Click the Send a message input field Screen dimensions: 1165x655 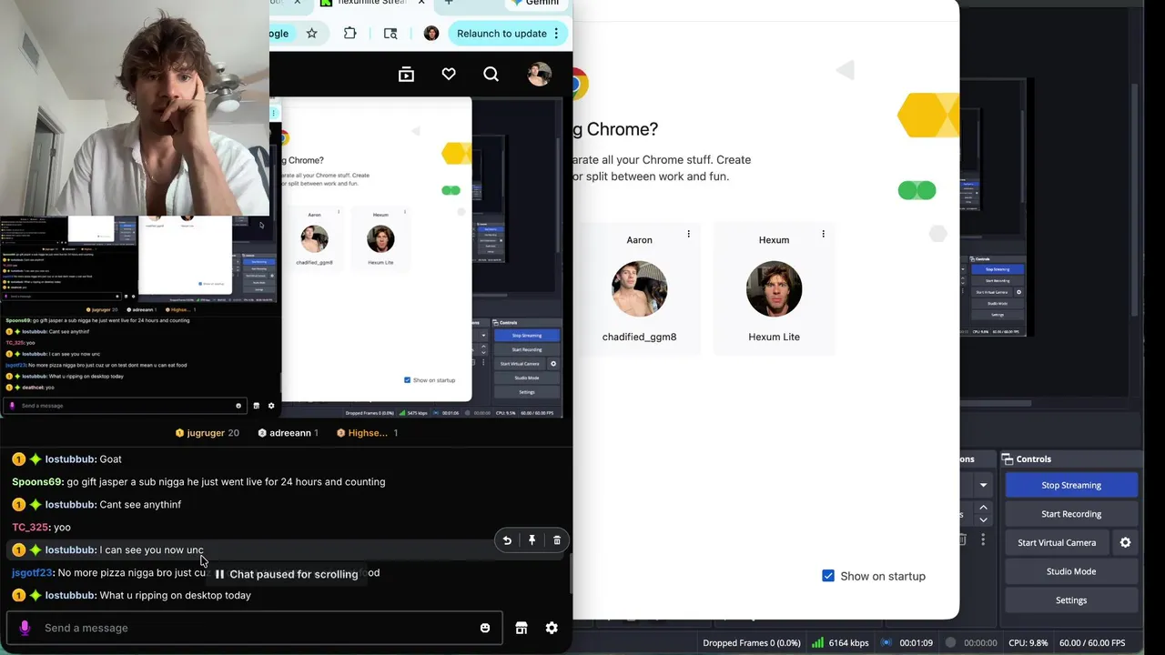pos(255,628)
